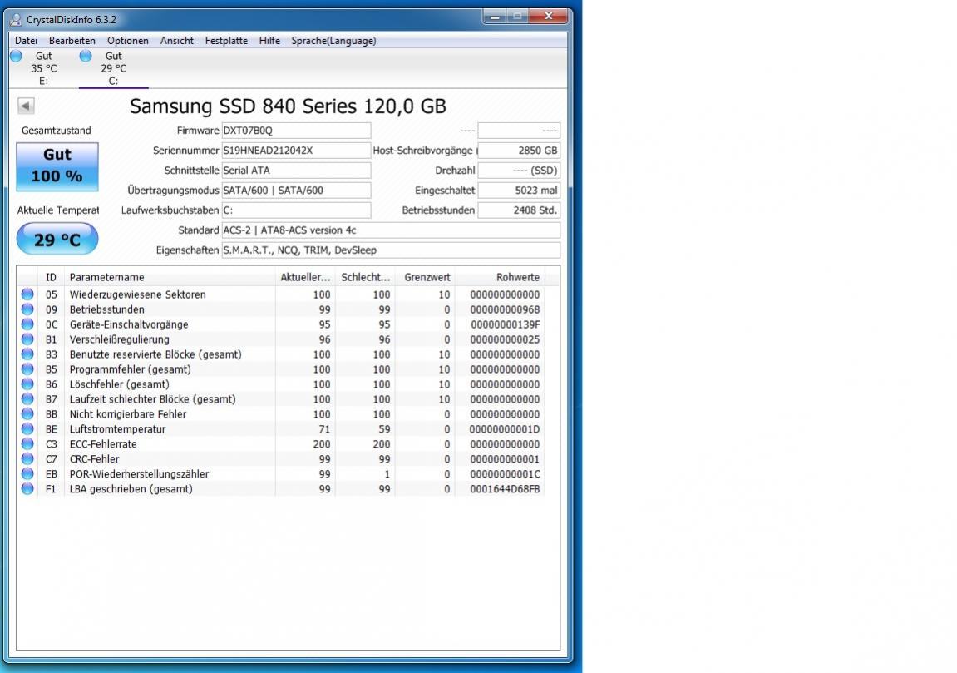Viewport: 957px width, 673px height.
Task: Click the Übertragungsmodus field SATA/600
Action: pyautogui.click(x=296, y=190)
